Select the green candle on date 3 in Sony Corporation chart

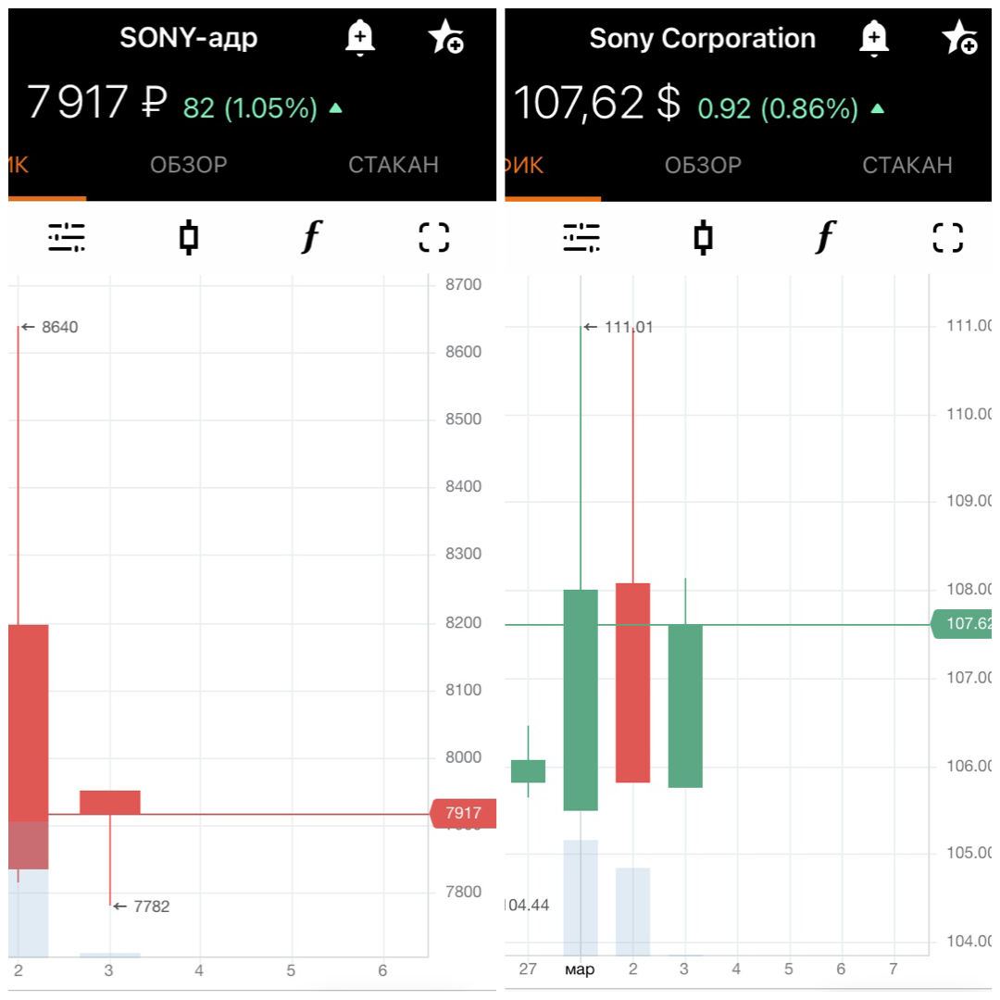[685, 706]
